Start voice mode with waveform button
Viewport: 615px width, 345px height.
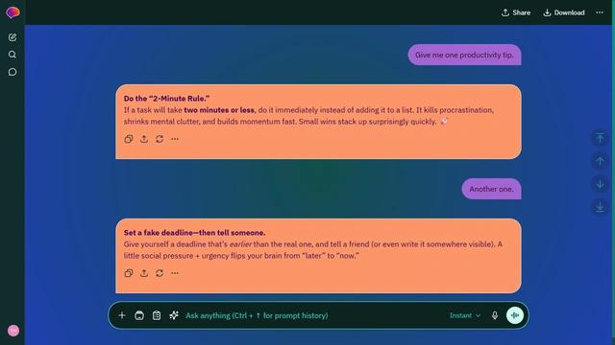(x=515, y=315)
